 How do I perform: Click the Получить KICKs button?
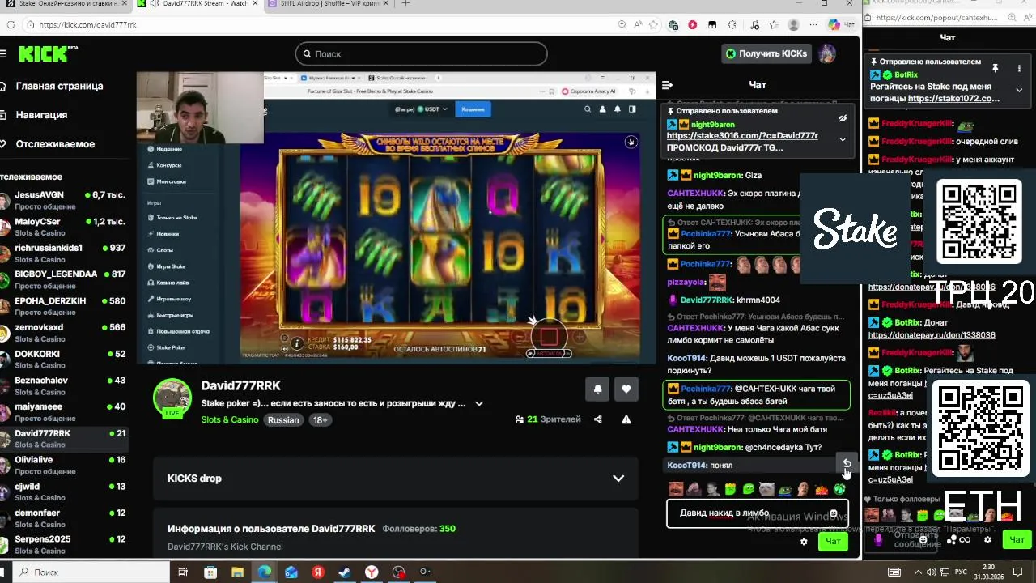(766, 53)
